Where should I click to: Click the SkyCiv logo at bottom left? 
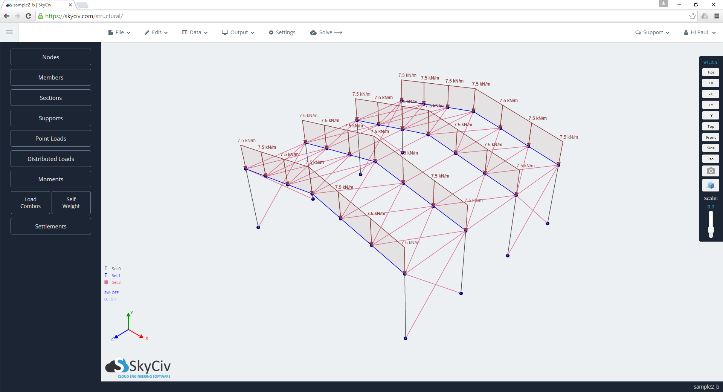click(x=137, y=367)
